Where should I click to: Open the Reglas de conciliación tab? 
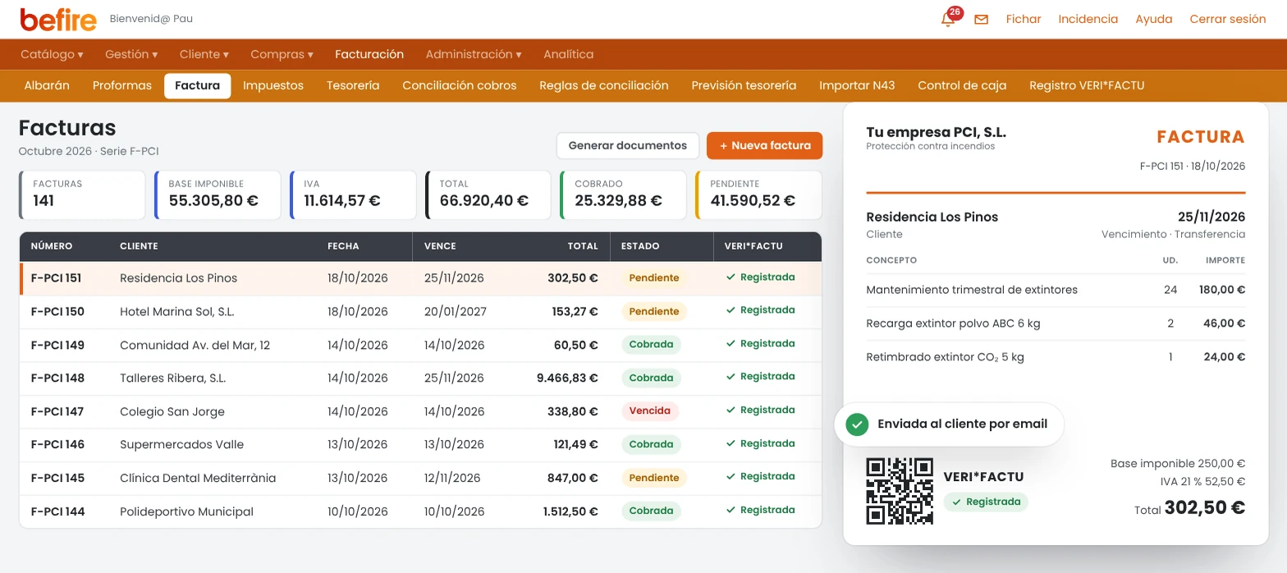click(x=604, y=85)
